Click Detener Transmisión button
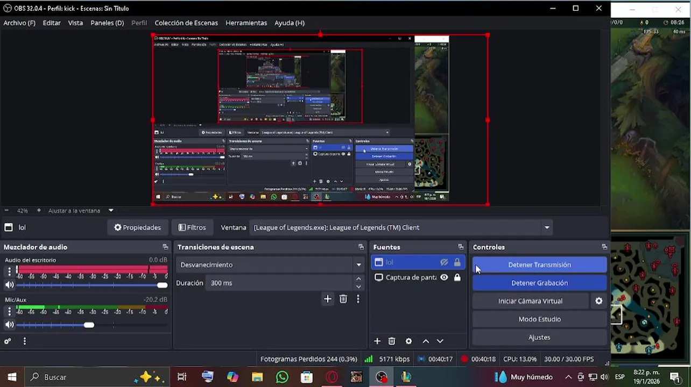Screen dimensions: 691x387 click(539, 264)
